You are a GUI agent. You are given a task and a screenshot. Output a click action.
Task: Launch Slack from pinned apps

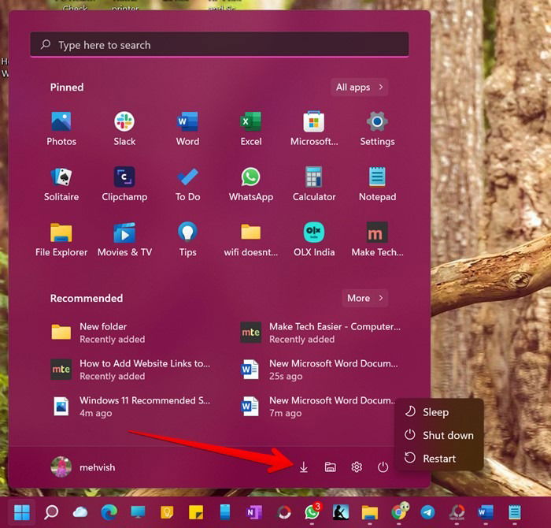click(124, 128)
